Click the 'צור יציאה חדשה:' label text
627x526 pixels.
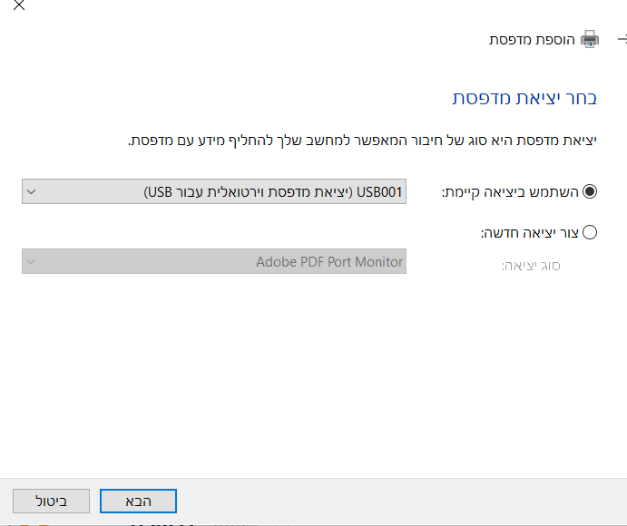pos(530,232)
